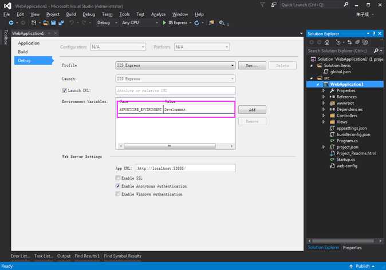Select the Build settings tab
The image size is (386, 270).
point(23,51)
